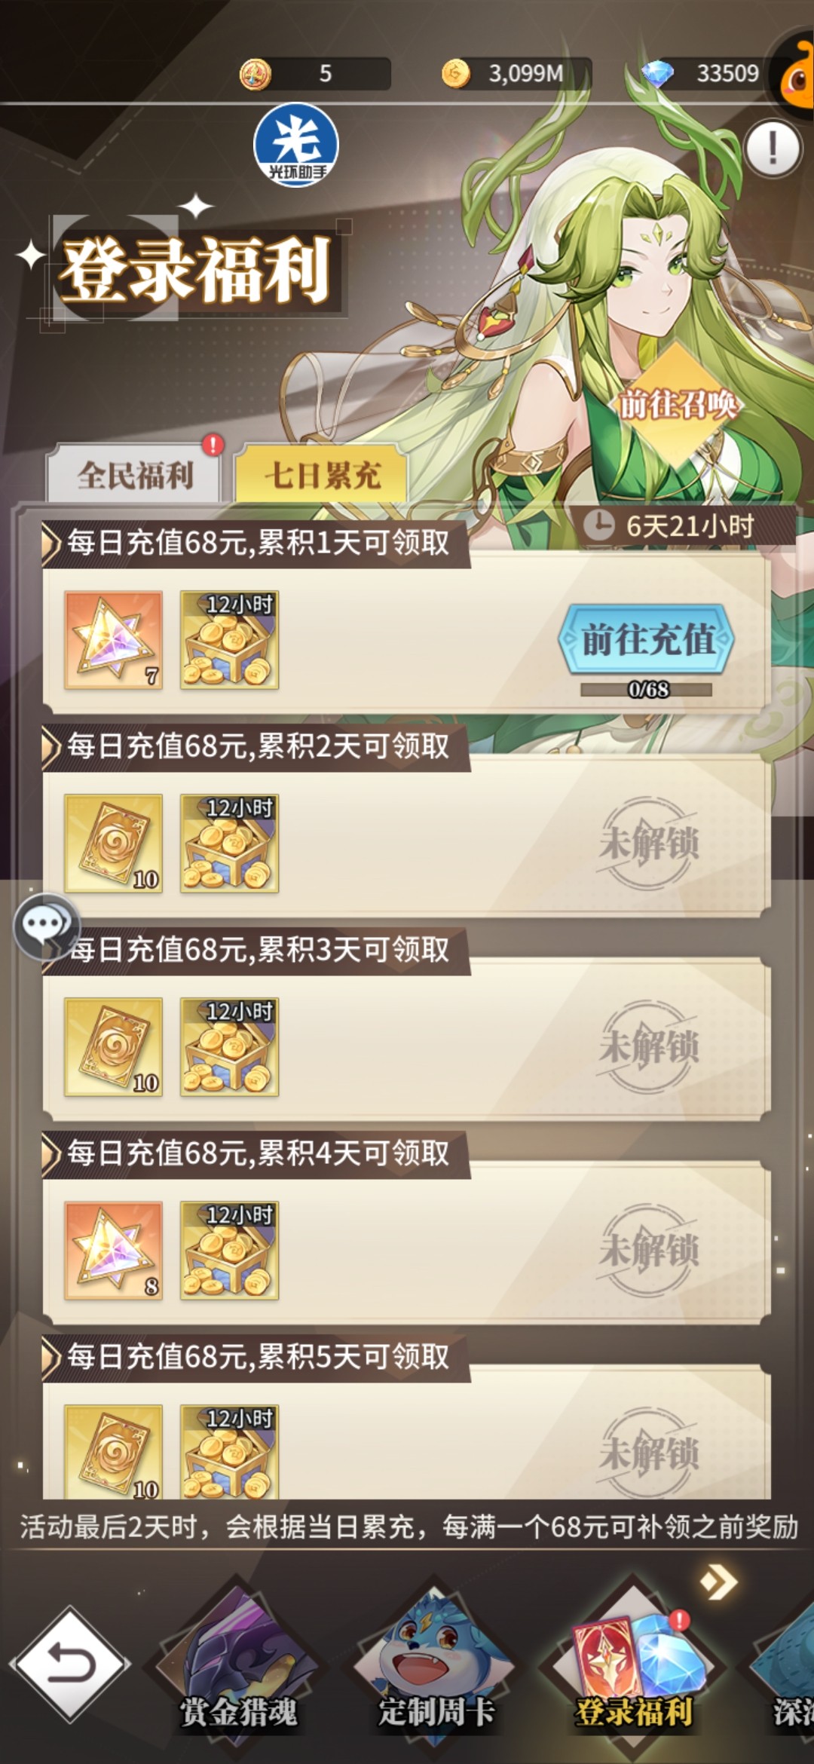Click the 0/68 recharge progress bar
814x1764 pixels.
(x=647, y=689)
